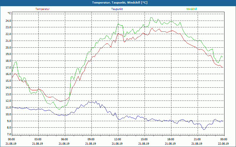Click the 19,0 y-axis value
Viewport: 236px width, 147px height.
coord(9,54)
